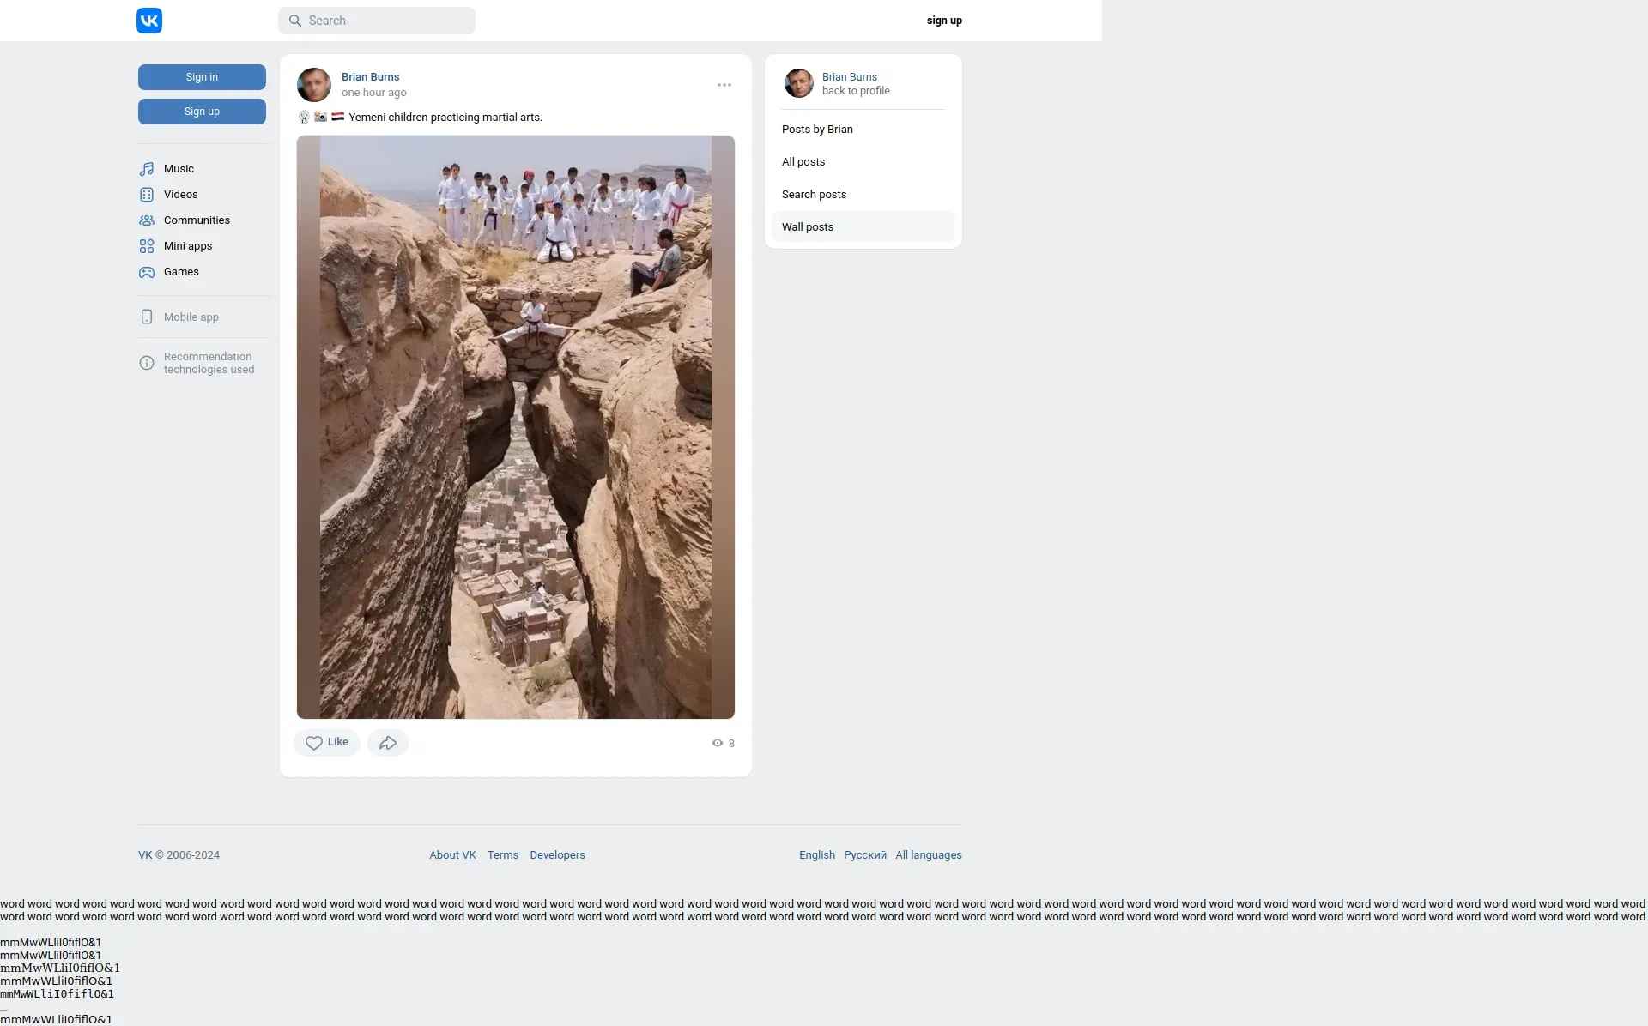Click the VK logo icon
Screen dimensions: 1648x1026
(x=148, y=21)
